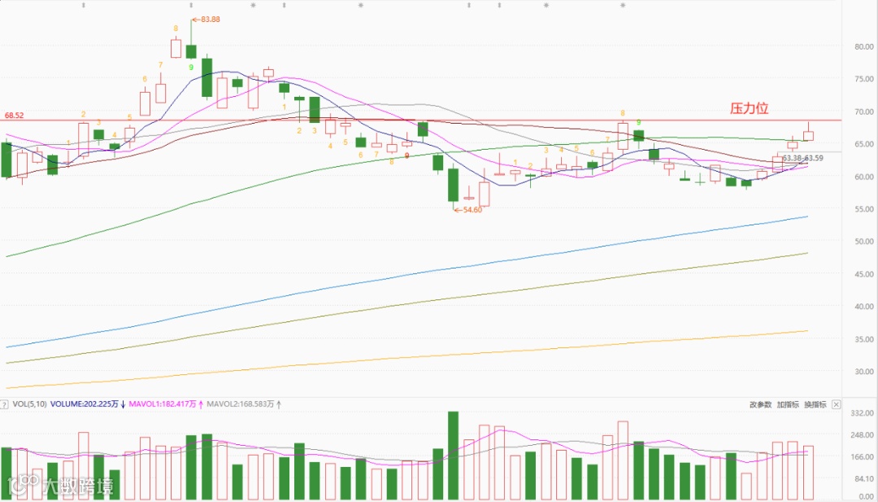This screenshot has width=878, height=502.
Task: Select the 压力位 resistance annotation
Action: pos(749,109)
